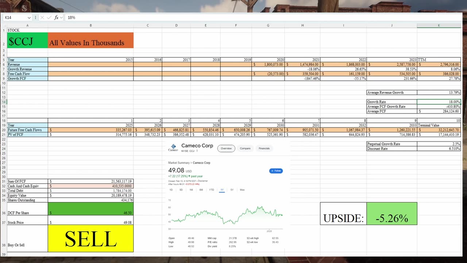
Task: Choose the 5D chart range
Action: tap(181, 190)
